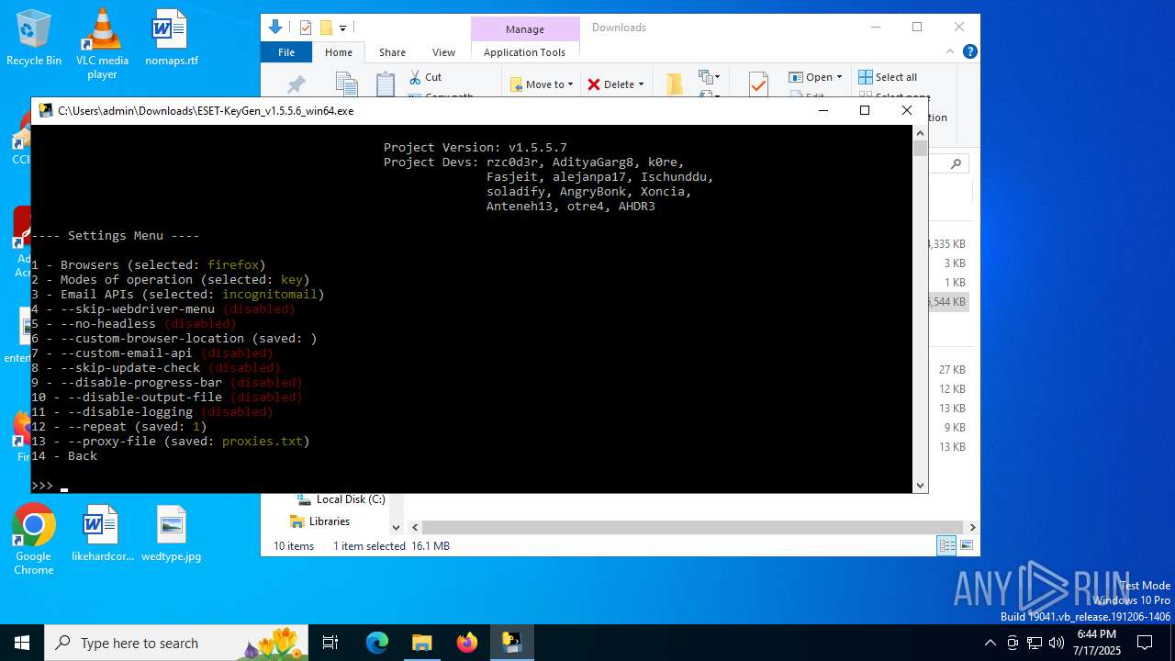Image resolution: width=1175 pixels, height=661 pixels.
Task: Open the network tray icon
Action: tap(1035, 643)
